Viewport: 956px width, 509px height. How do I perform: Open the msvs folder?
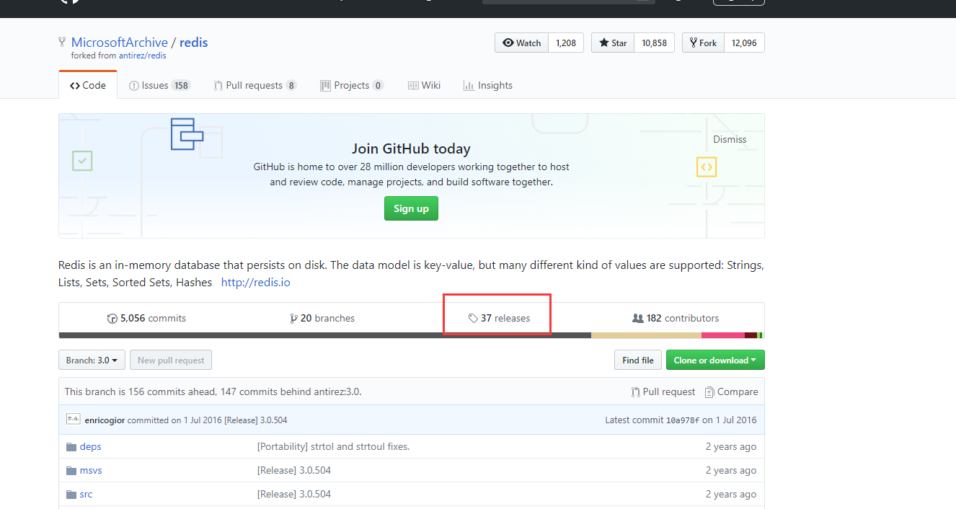(91, 470)
